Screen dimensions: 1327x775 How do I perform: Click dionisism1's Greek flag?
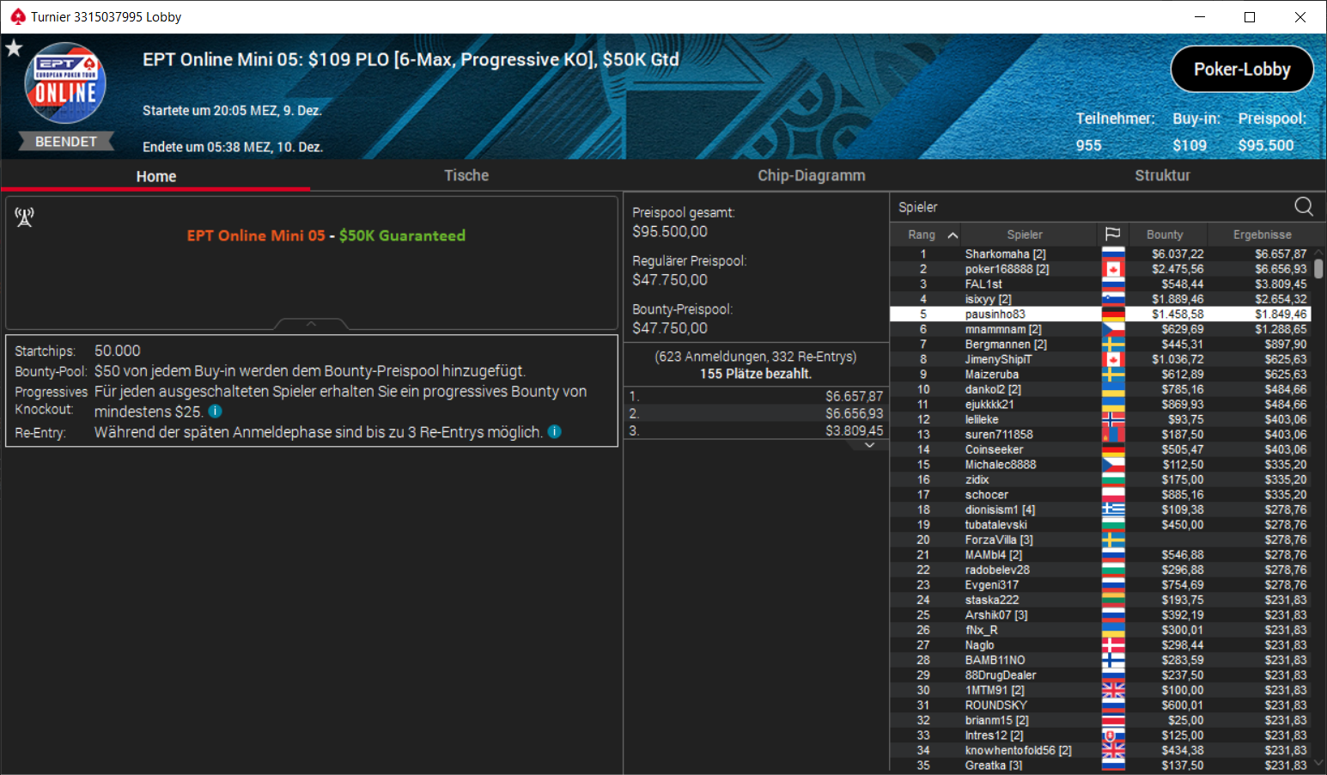(1113, 510)
